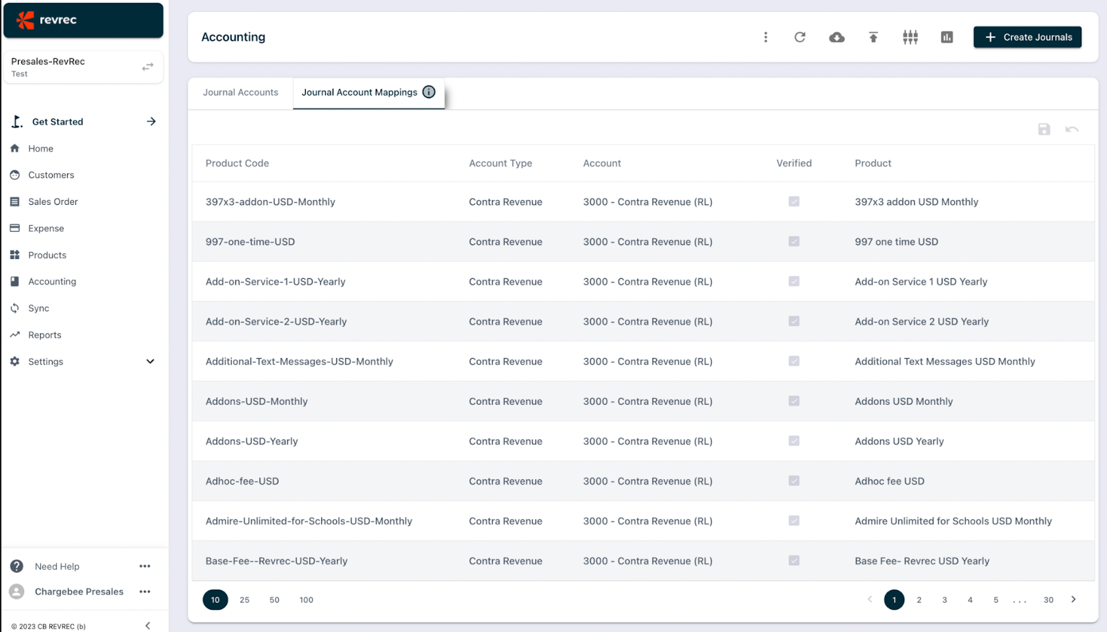Viewport: 1107px width, 632px height.
Task: Upload mappings using the upload icon
Action: coord(872,37)
